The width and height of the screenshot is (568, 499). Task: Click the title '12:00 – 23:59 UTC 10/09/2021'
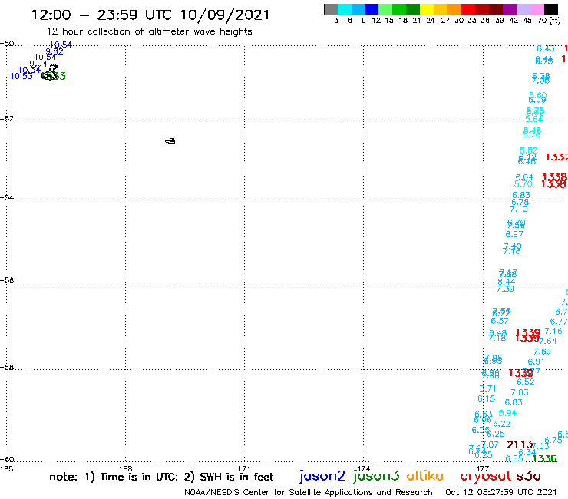(x=150, y=15)
